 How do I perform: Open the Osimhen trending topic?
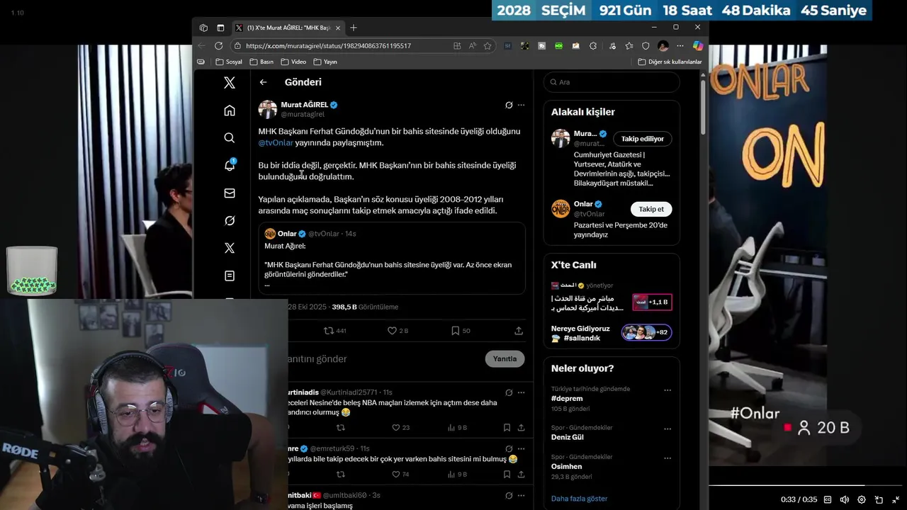566,467
